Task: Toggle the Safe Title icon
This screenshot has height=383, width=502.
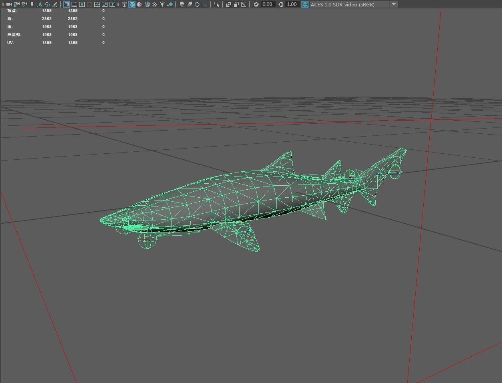Action: 112,4
